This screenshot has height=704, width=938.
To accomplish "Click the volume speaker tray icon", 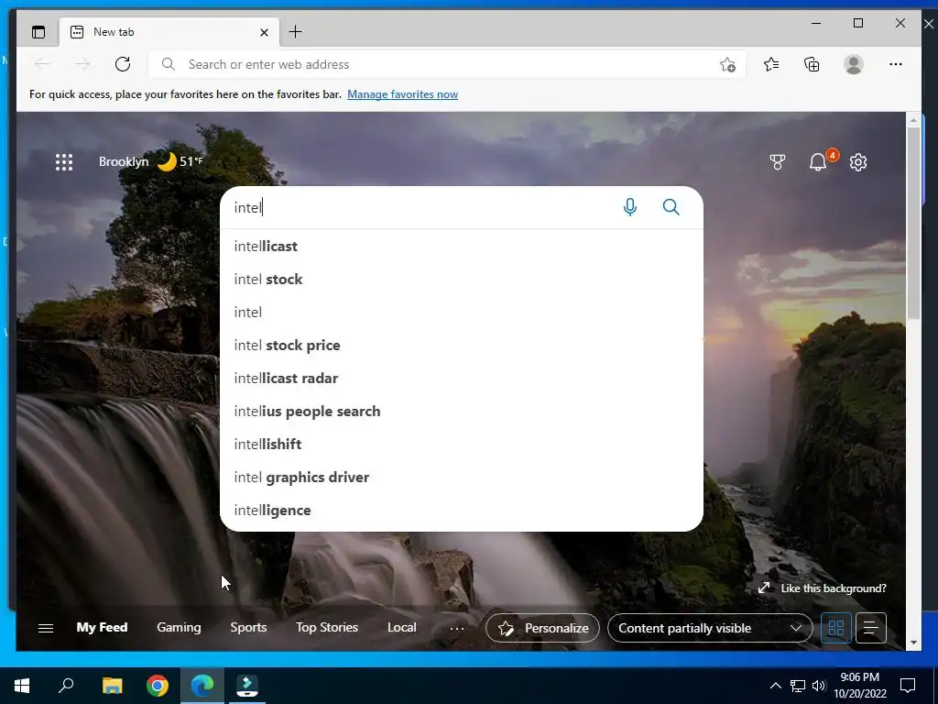I will pos(819,686).
